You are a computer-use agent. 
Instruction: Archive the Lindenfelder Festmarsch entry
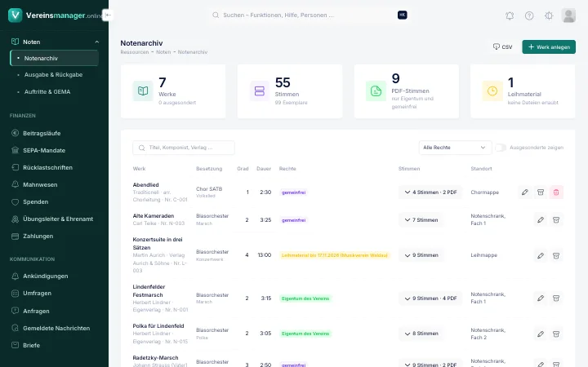556,298
